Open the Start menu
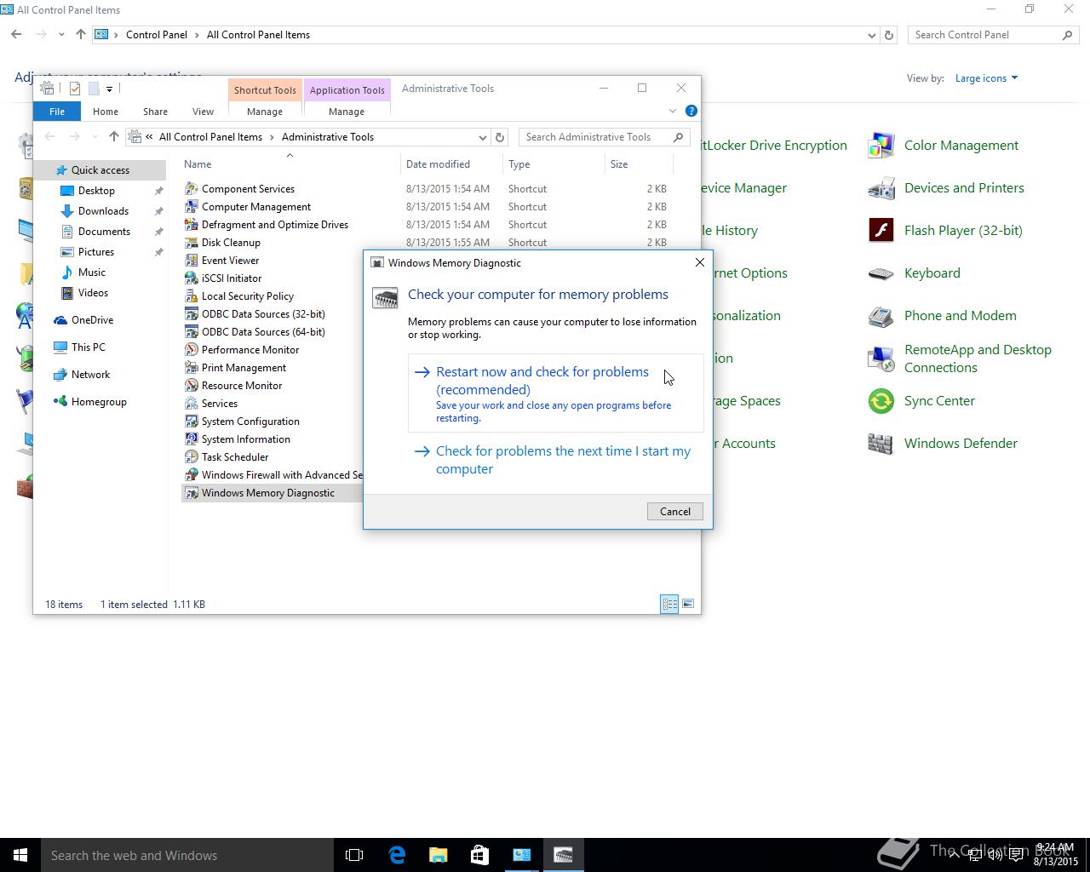1090x872 pixels. tap(20, 855)
